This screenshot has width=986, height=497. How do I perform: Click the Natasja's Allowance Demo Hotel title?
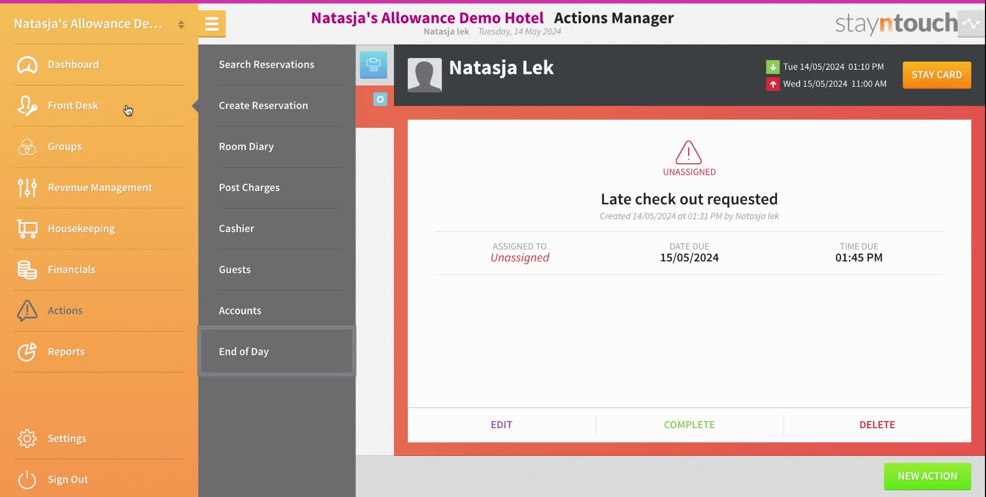[x=427, y=18]
